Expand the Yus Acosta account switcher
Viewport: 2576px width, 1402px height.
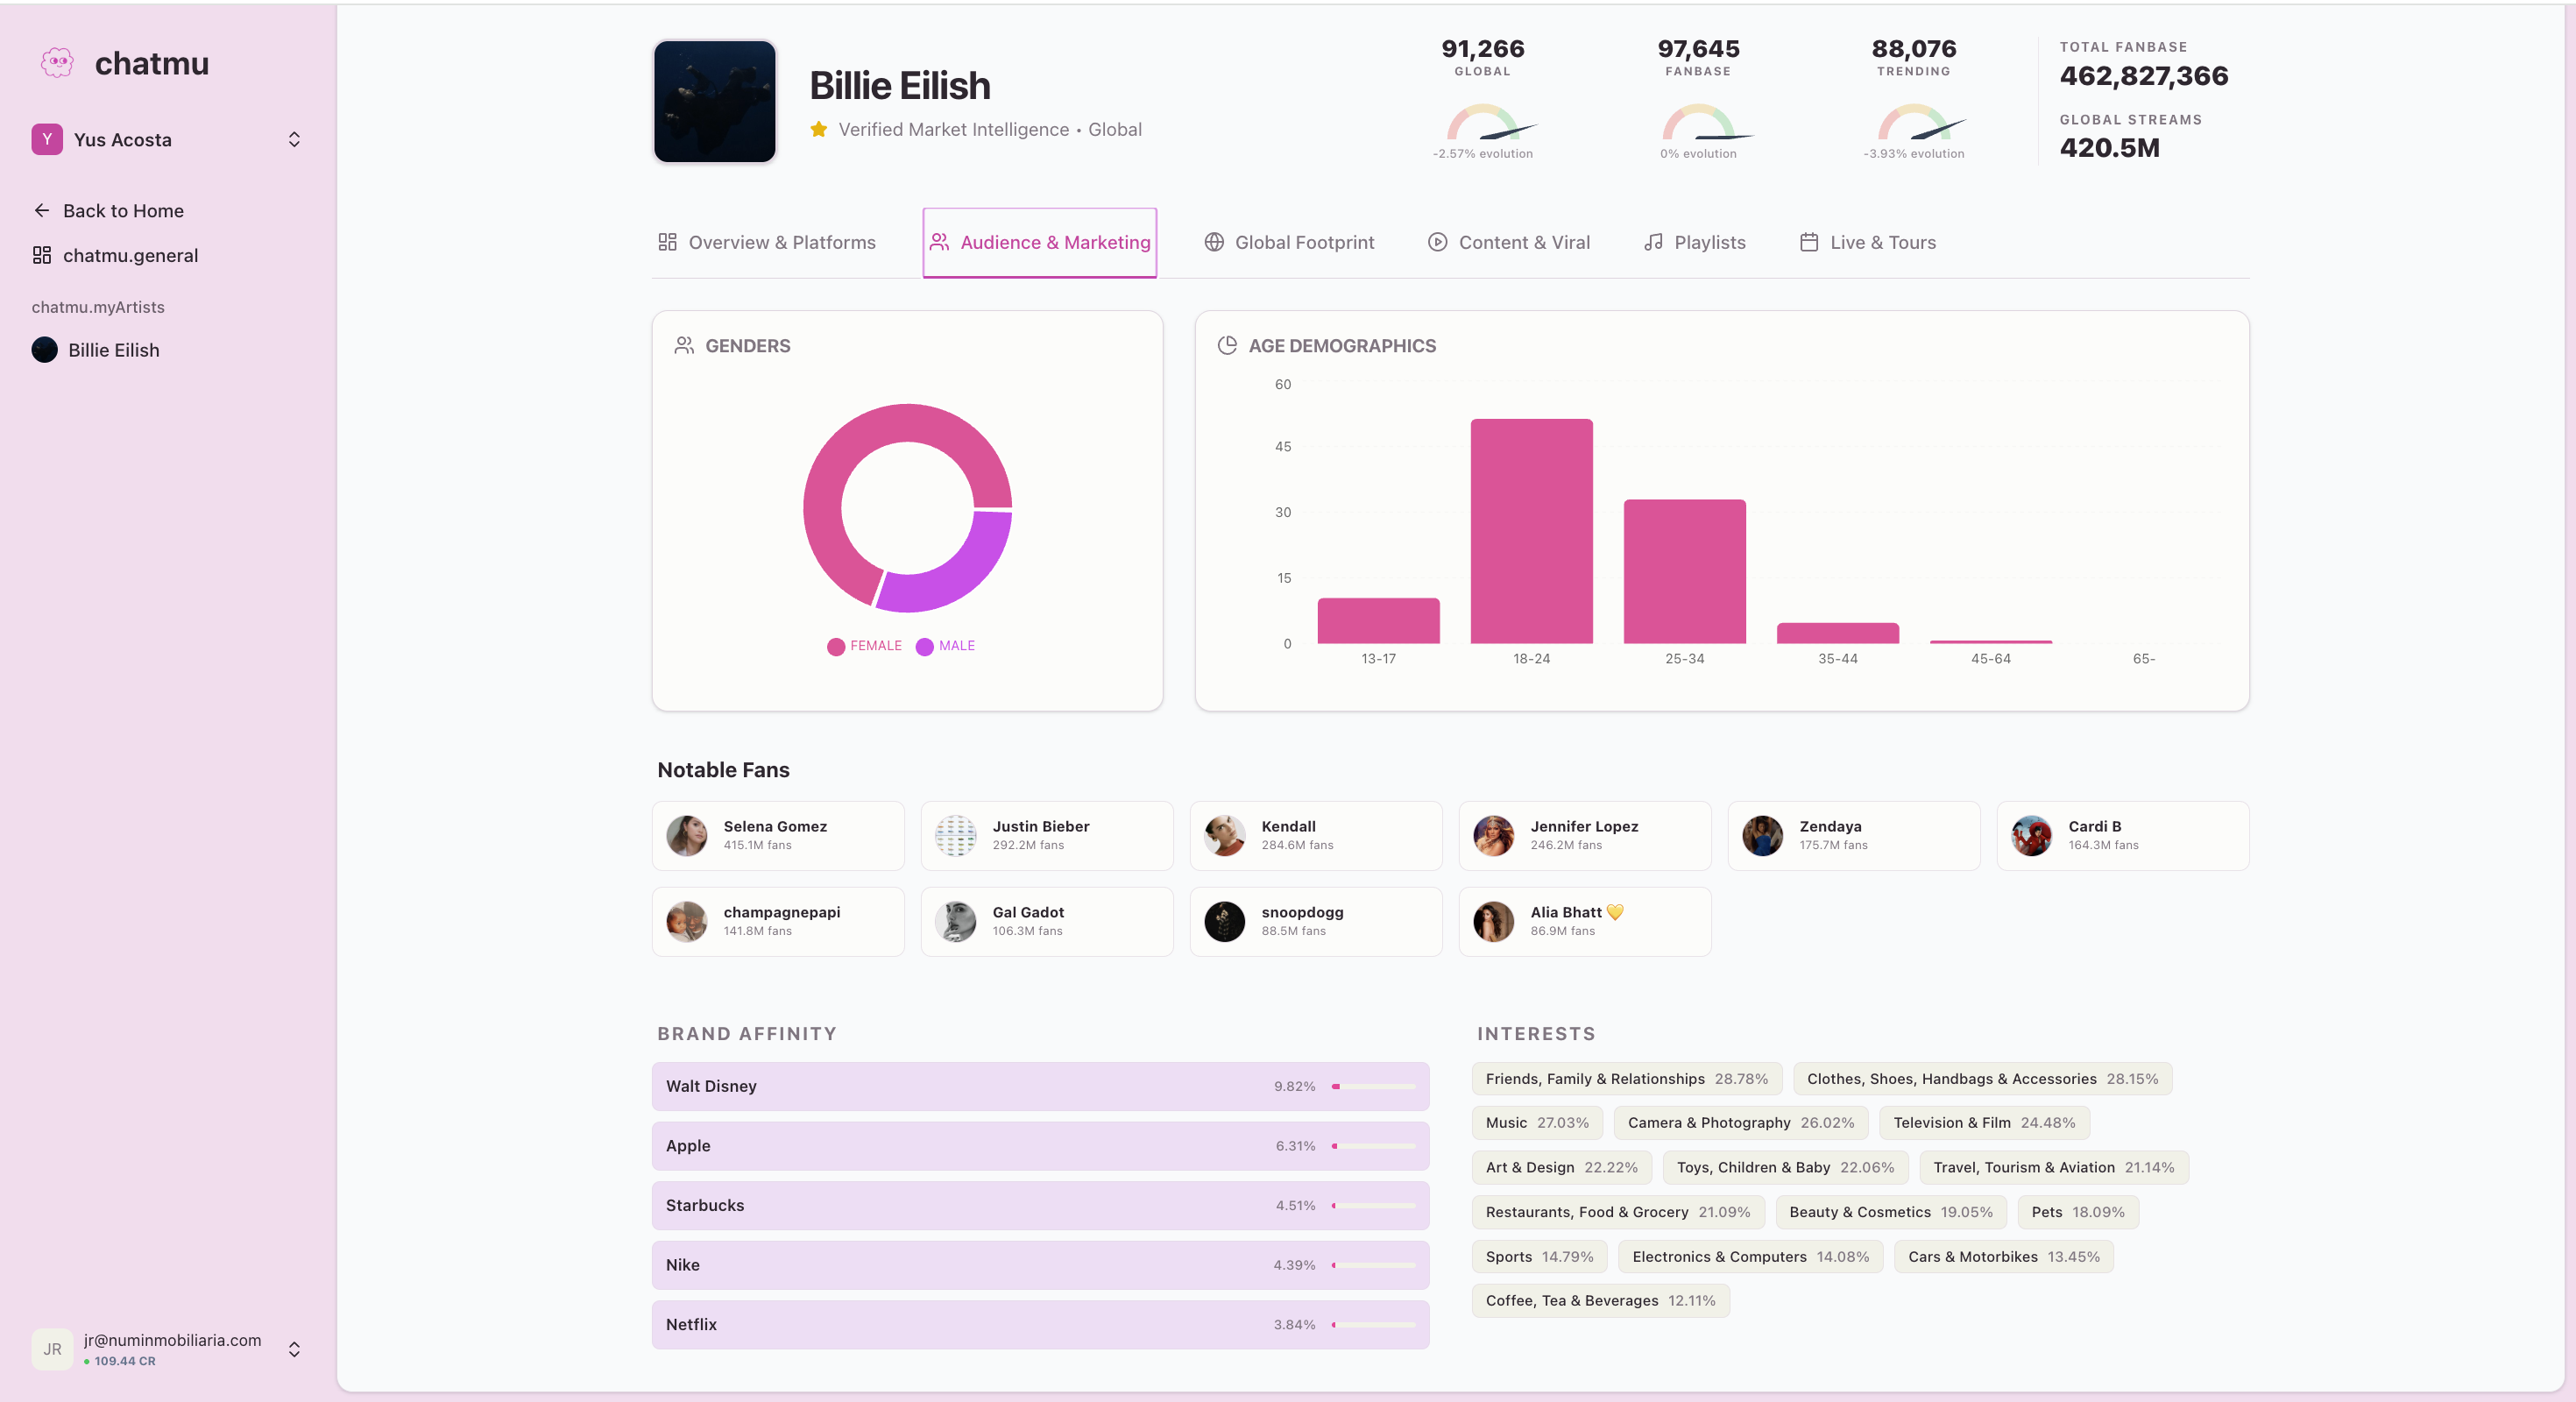[x=293, y=140]
